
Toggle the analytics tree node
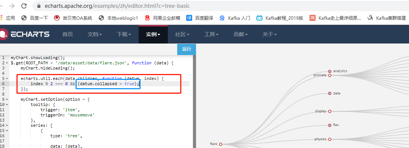330,71
